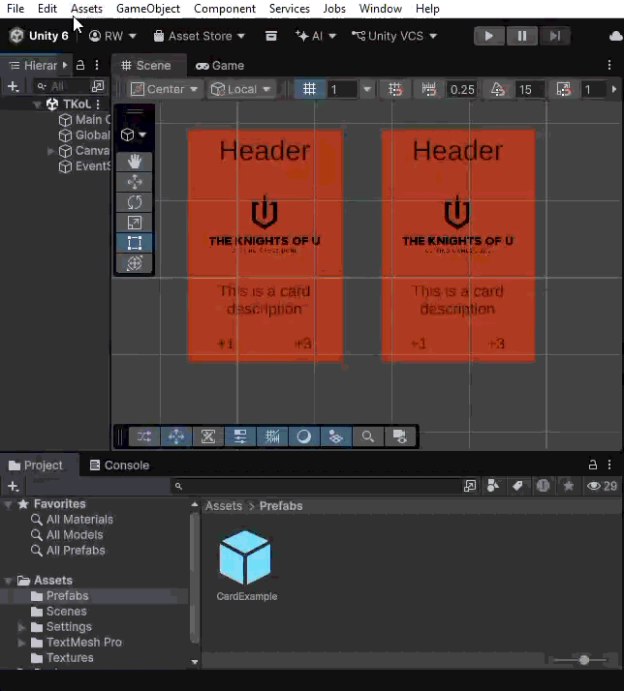Viewport: 624px width, 691px height.
Task: Open the cloud services icon
Action: coord(615,36)
